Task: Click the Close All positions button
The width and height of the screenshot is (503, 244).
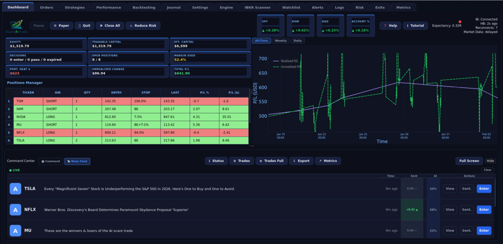Action: (110, 25)
